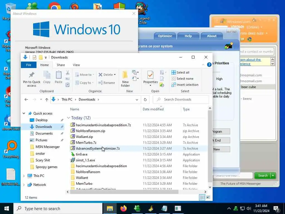
Task: Collapse Quick access tree node
Action: (x=24, y=113)
